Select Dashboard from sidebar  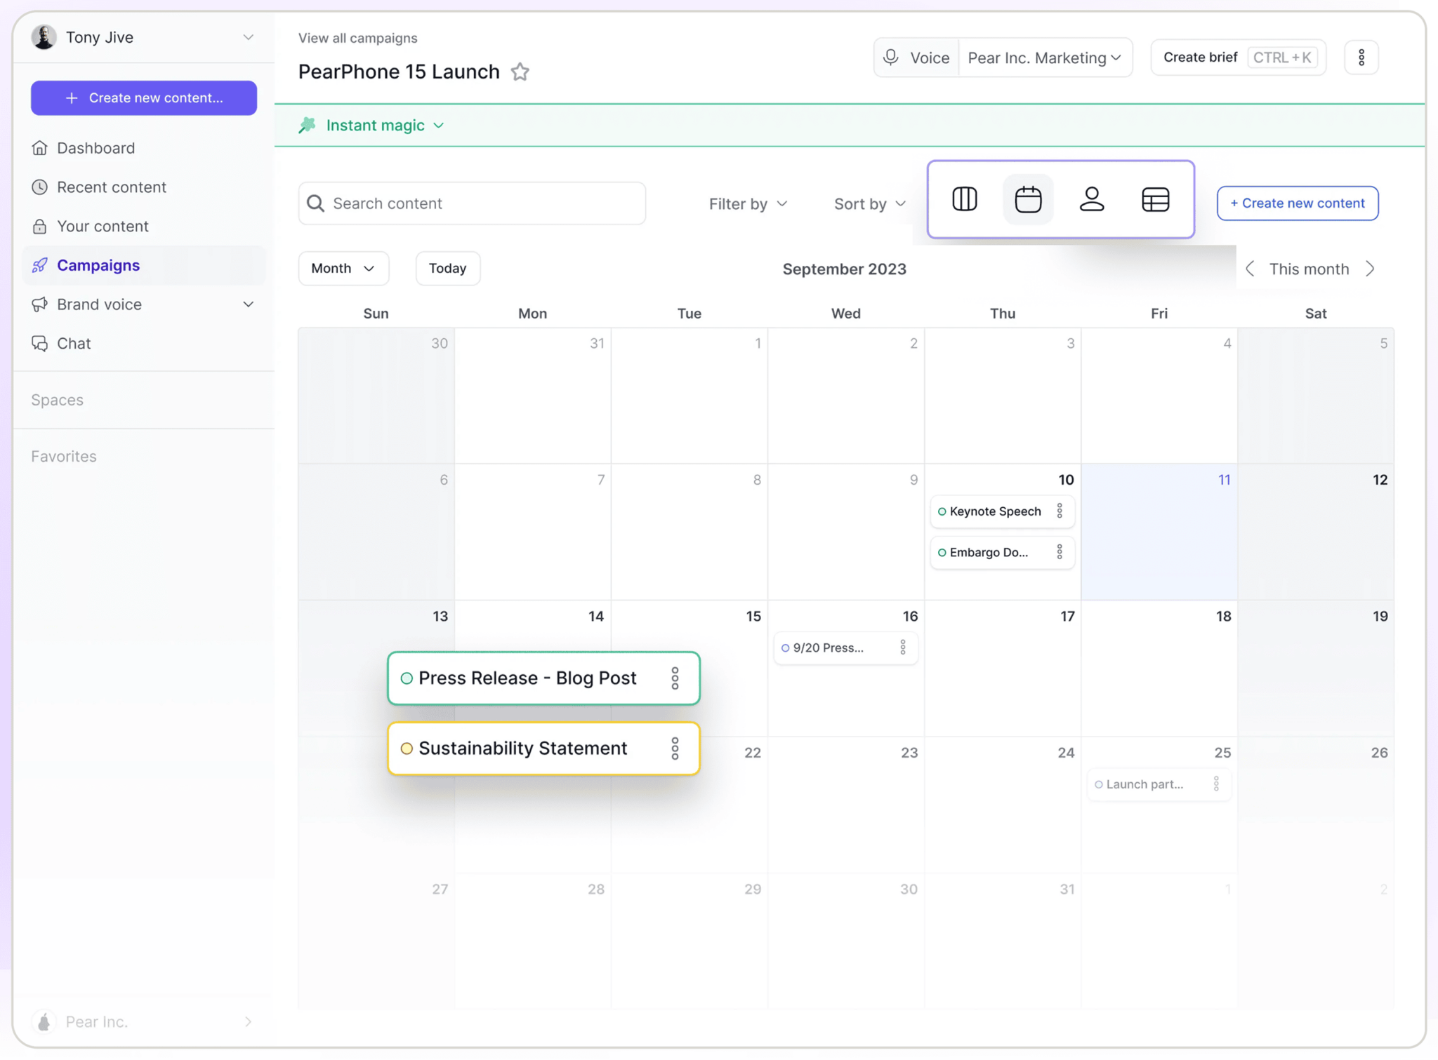[x=96, y=147]
